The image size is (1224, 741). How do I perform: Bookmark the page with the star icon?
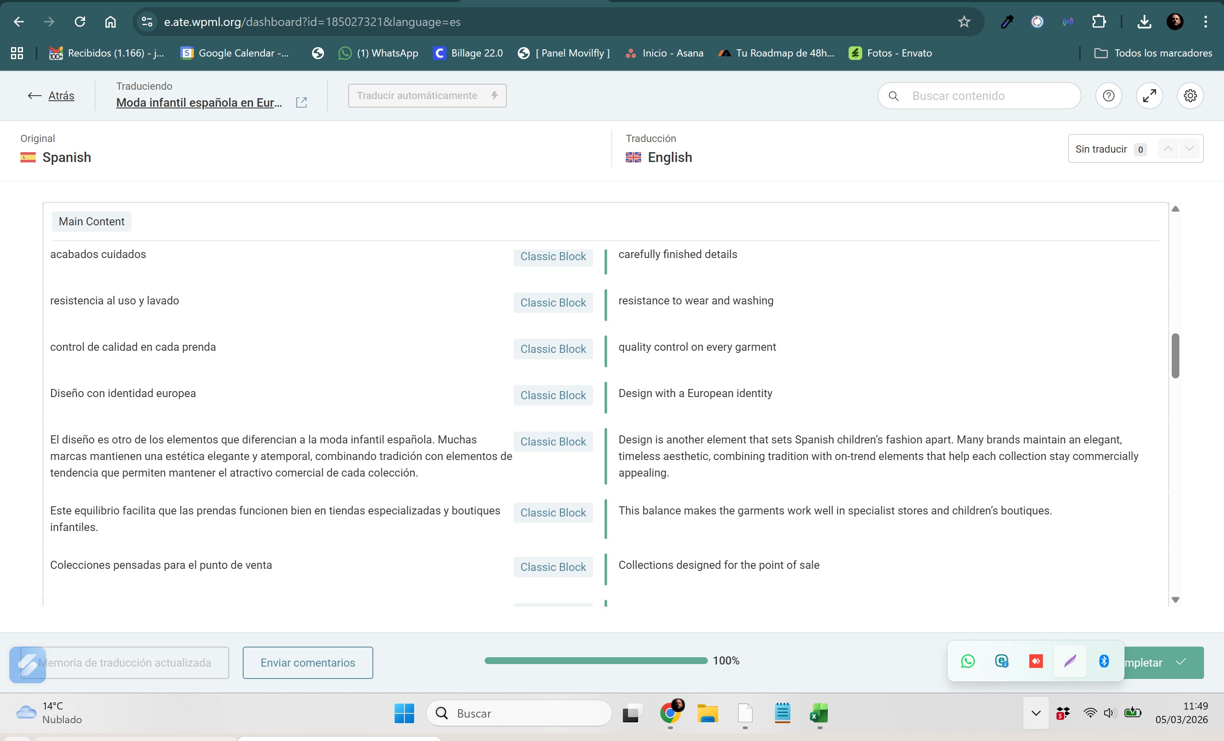964,22
